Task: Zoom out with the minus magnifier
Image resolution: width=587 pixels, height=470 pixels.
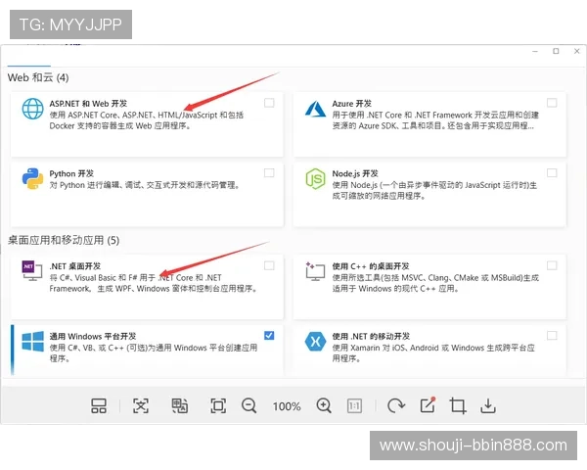Action: [x=248, y=406]
